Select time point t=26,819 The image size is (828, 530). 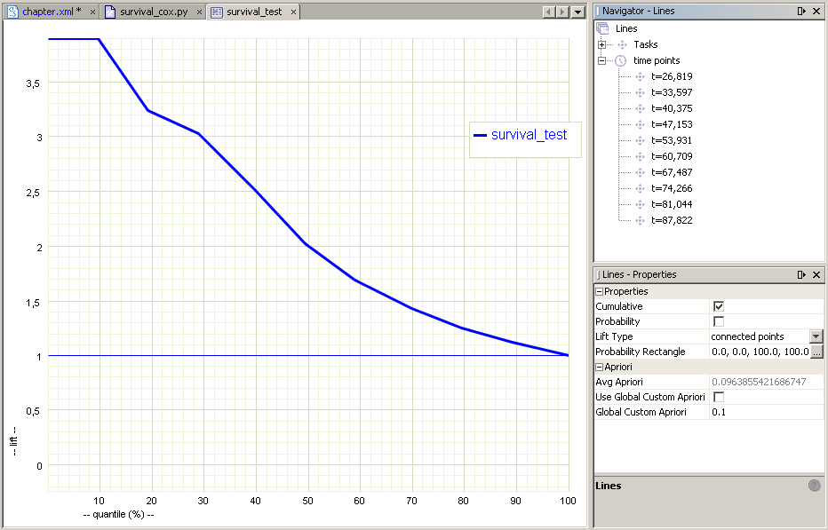coord(672,76)
